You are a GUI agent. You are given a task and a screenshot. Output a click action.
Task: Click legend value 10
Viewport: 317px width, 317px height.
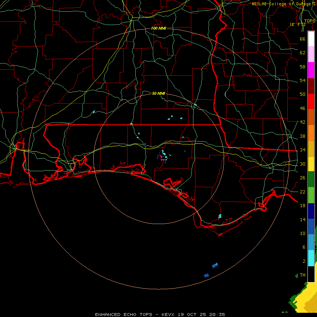coord(303,234)
